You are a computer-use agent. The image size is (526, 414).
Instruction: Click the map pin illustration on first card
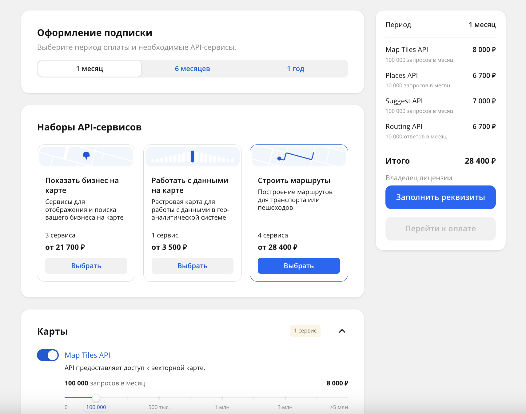tap(86, 156)
